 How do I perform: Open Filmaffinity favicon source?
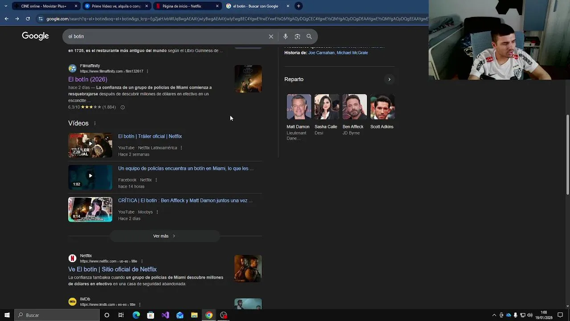72,69
